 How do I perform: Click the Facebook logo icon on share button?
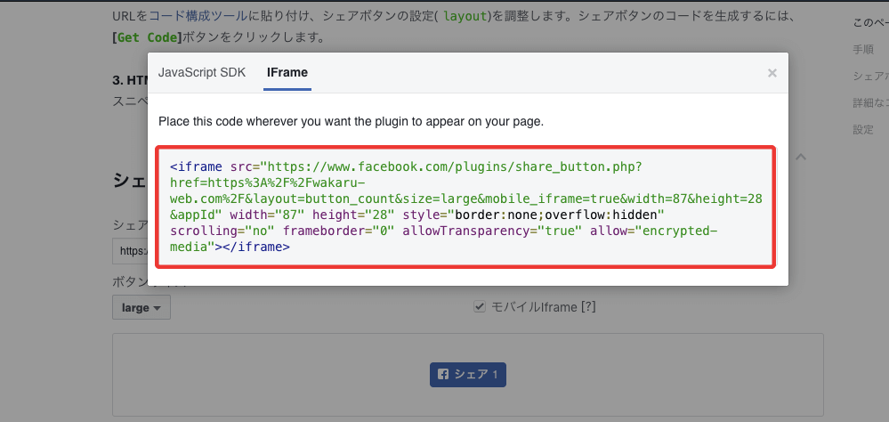[442, 375]
